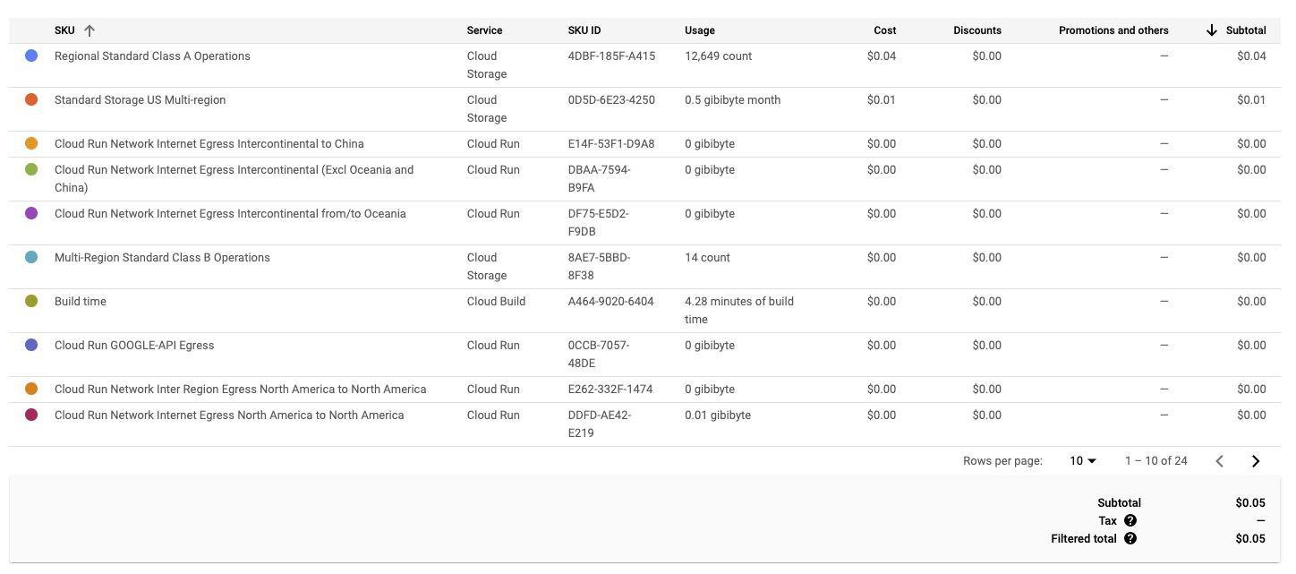
Task: Sort the table by SKU column arrow
Action: 89,30
